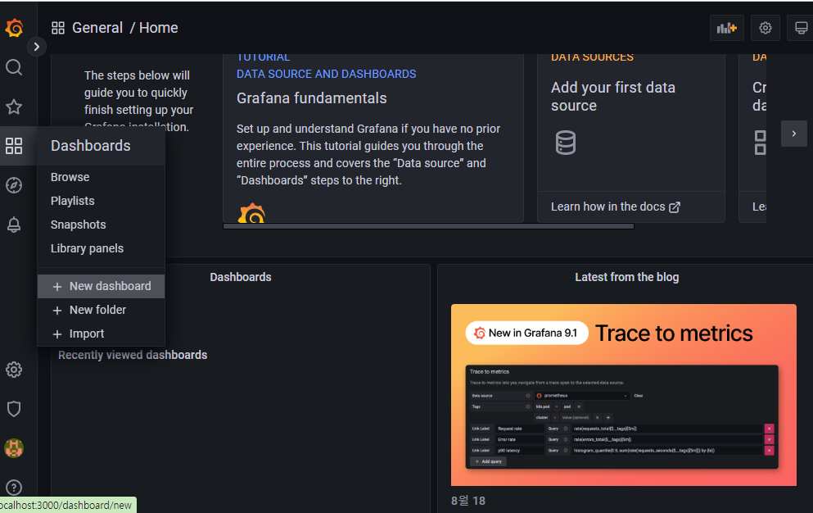Screen dimensions: 813x513
Task: Open Configuration gear in sidebar
Action: pyautogui.click(x=14, y=370)
